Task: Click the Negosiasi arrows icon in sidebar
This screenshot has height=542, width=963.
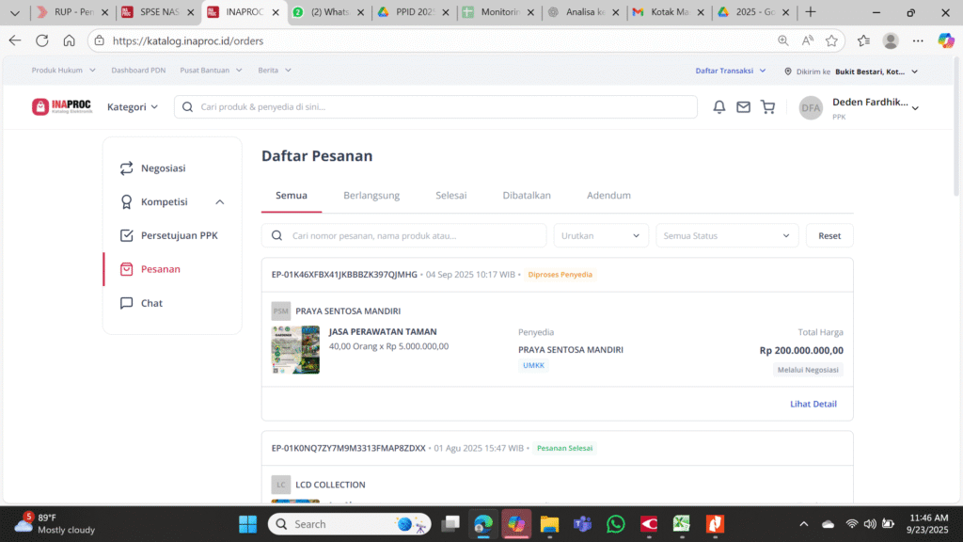Action: (x=126, y=168)
